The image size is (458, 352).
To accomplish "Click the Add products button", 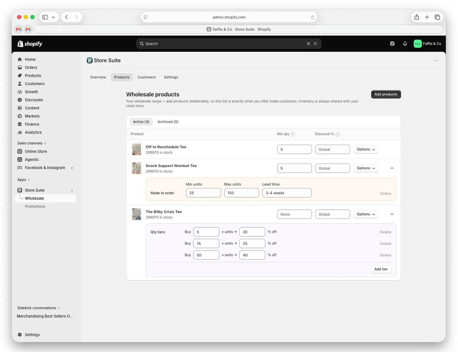I will point(386,94).
